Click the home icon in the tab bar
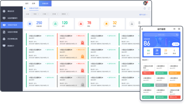188x106 pixels. 25,8
